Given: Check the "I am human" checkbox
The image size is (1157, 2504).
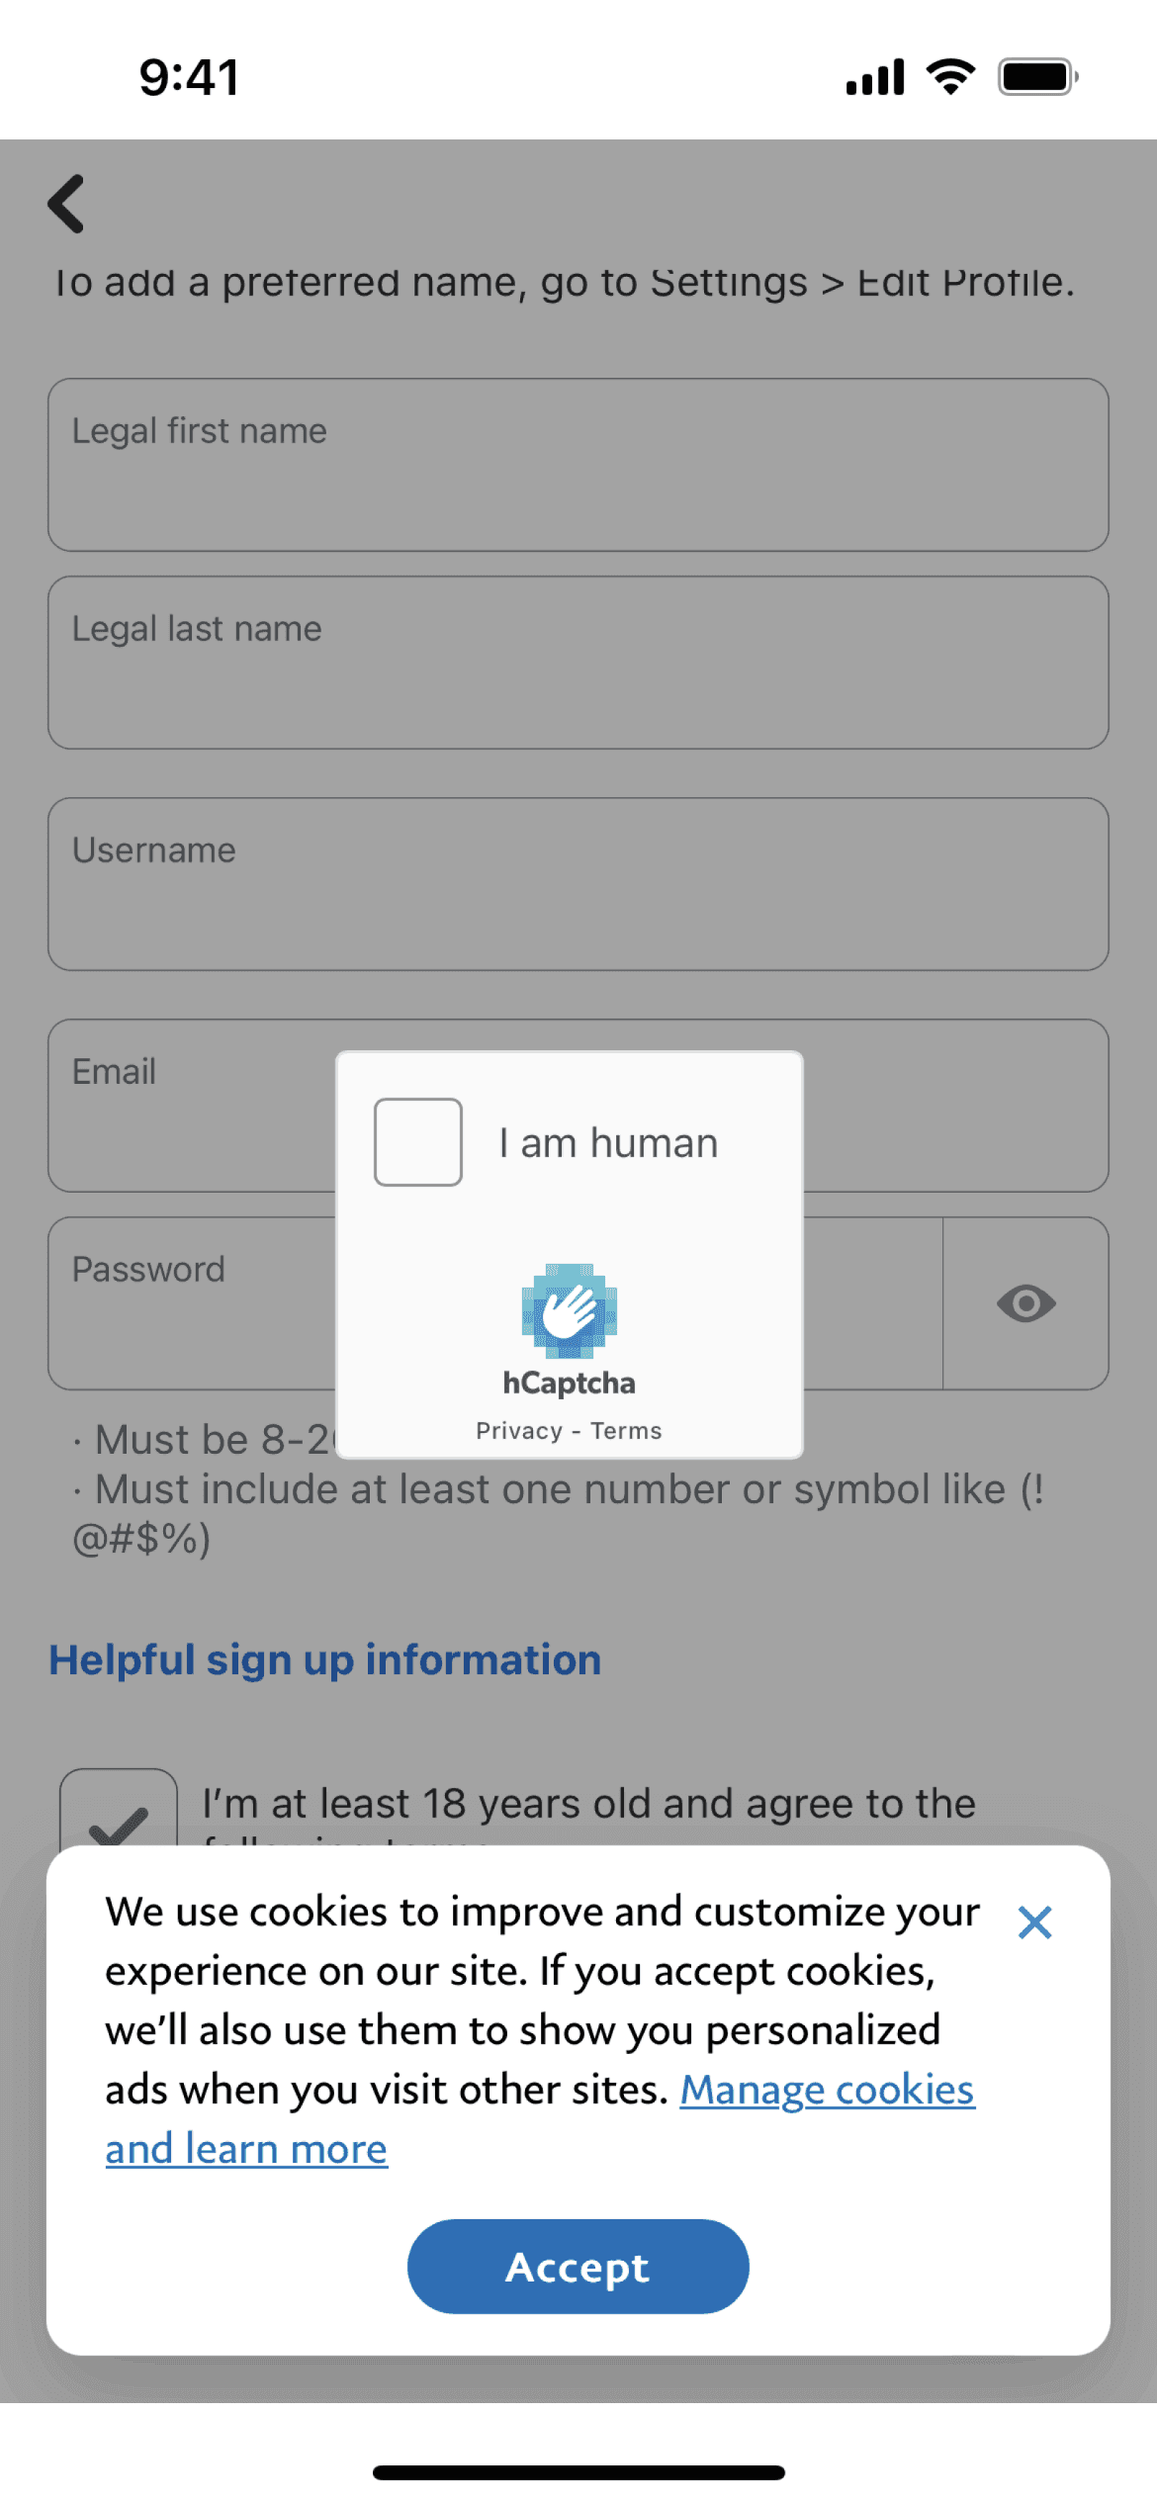Looking at the screenshot, I should pyautogui.click(x=418, y=1142).
